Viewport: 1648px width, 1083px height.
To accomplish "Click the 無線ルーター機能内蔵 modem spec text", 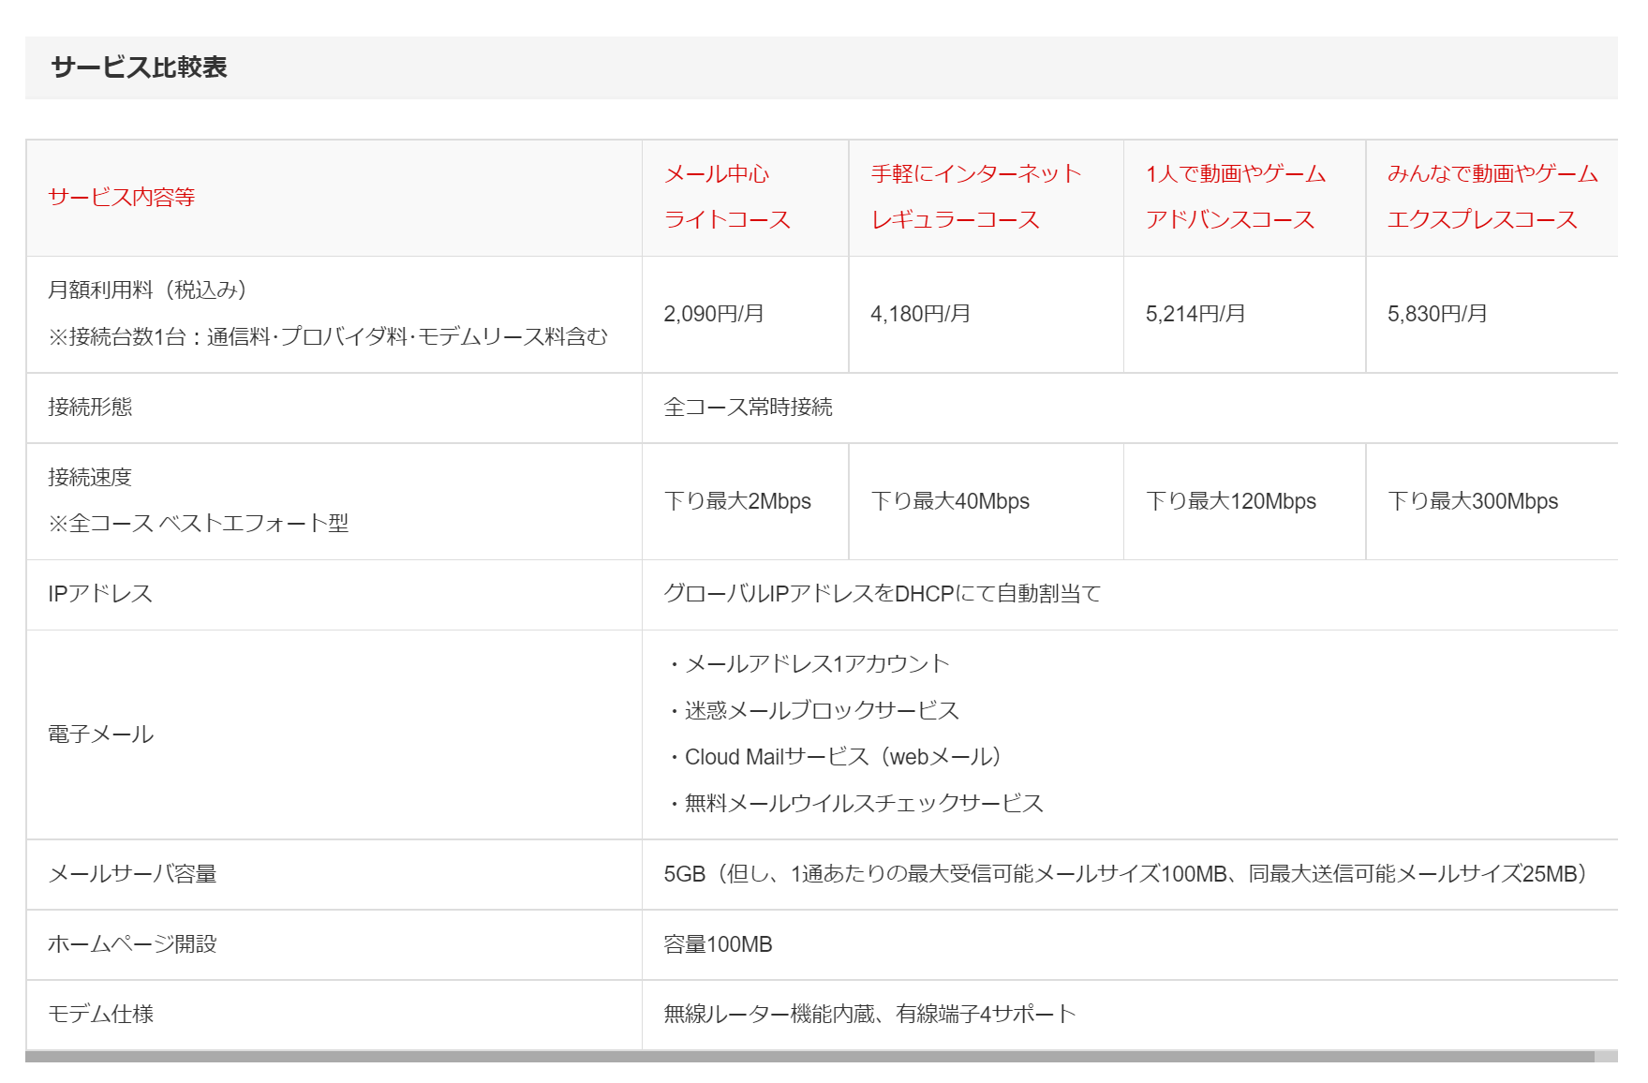I will click(869, 1014).
